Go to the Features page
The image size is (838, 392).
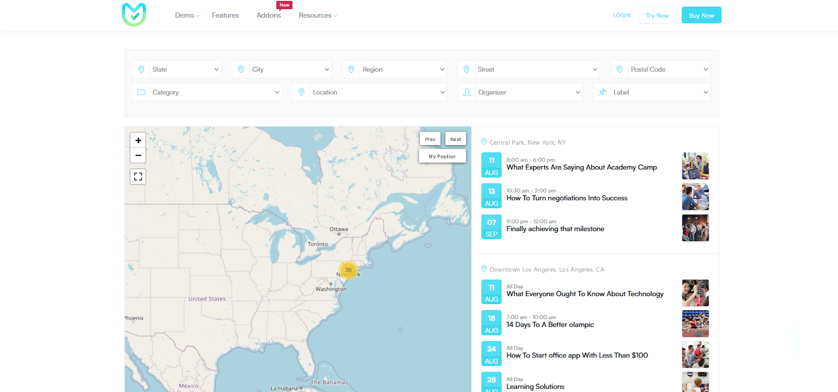(x=225, y=15)
